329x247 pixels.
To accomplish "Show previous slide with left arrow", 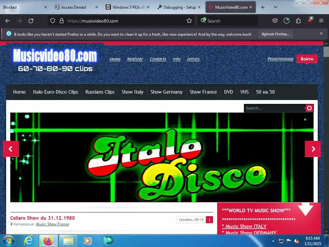I will click(x=11, y=149).
